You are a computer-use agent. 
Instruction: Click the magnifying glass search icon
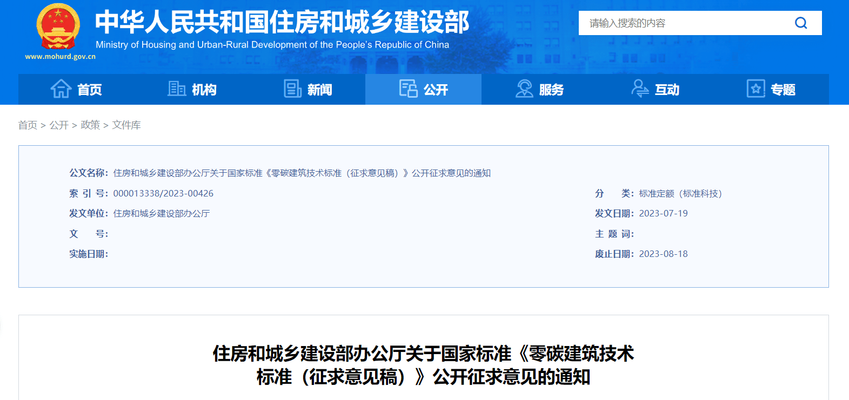(801, 23)
